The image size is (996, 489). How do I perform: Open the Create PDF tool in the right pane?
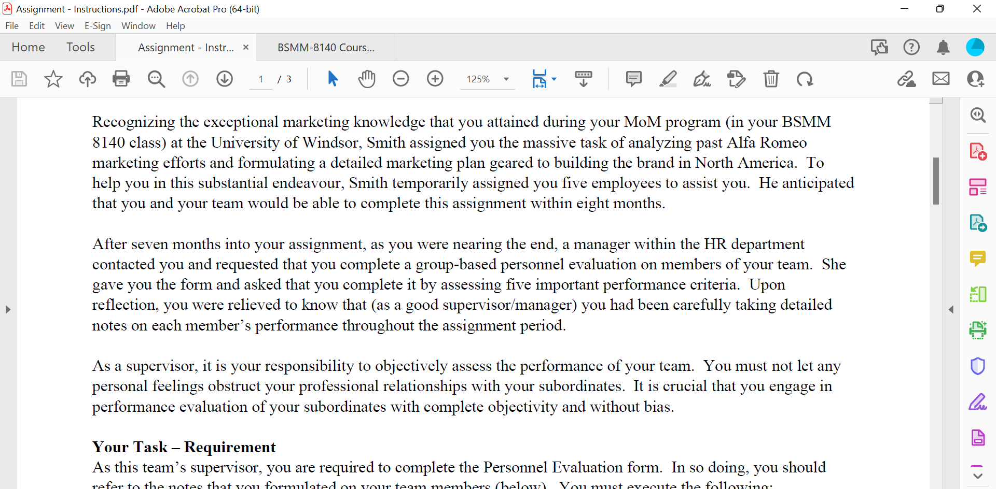pos(978,151)
